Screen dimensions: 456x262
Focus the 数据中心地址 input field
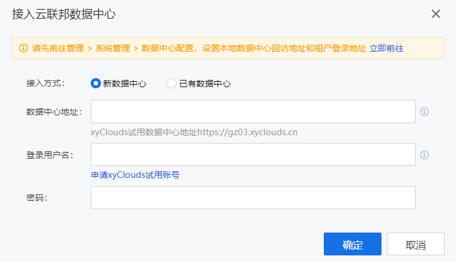pyautogui.click(x=253, y=111)
